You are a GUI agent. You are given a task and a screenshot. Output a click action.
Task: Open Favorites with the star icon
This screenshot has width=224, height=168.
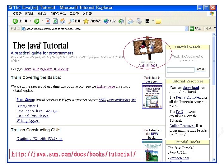(x=86, y=21)
